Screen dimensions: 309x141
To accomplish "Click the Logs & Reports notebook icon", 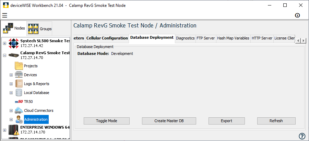I will click(19, 84).
